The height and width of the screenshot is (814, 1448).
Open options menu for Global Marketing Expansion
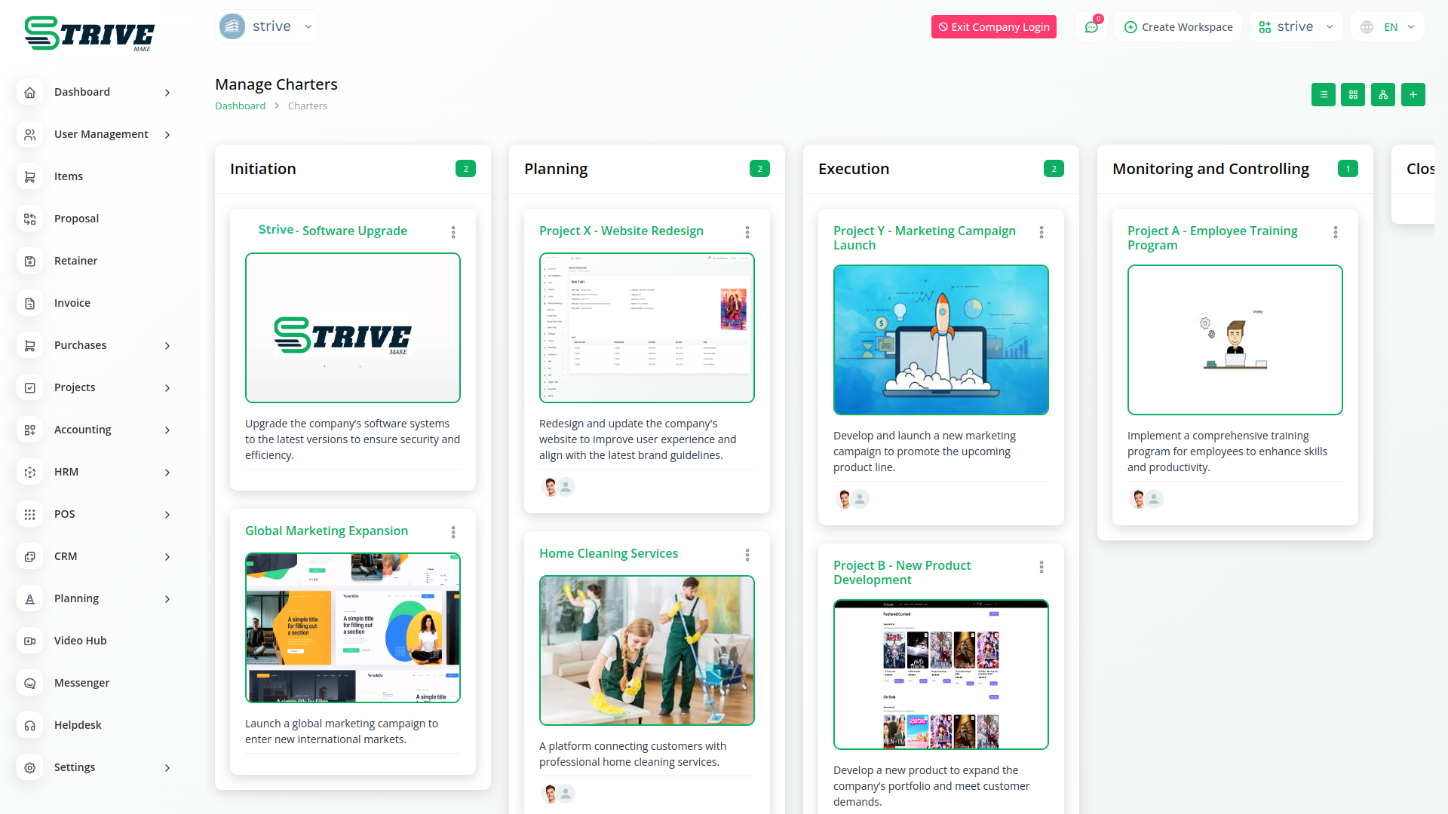[x=453, y=532]
